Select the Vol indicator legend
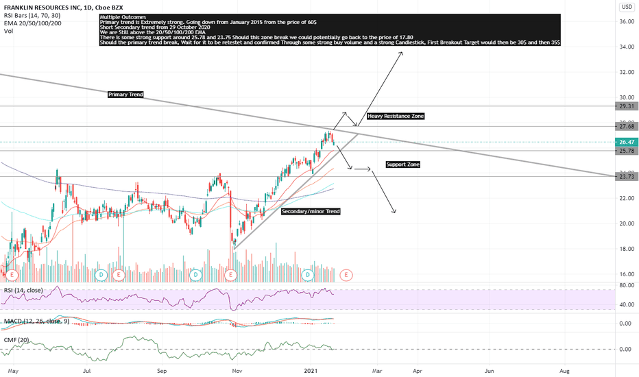 click(x=8, y=31)
